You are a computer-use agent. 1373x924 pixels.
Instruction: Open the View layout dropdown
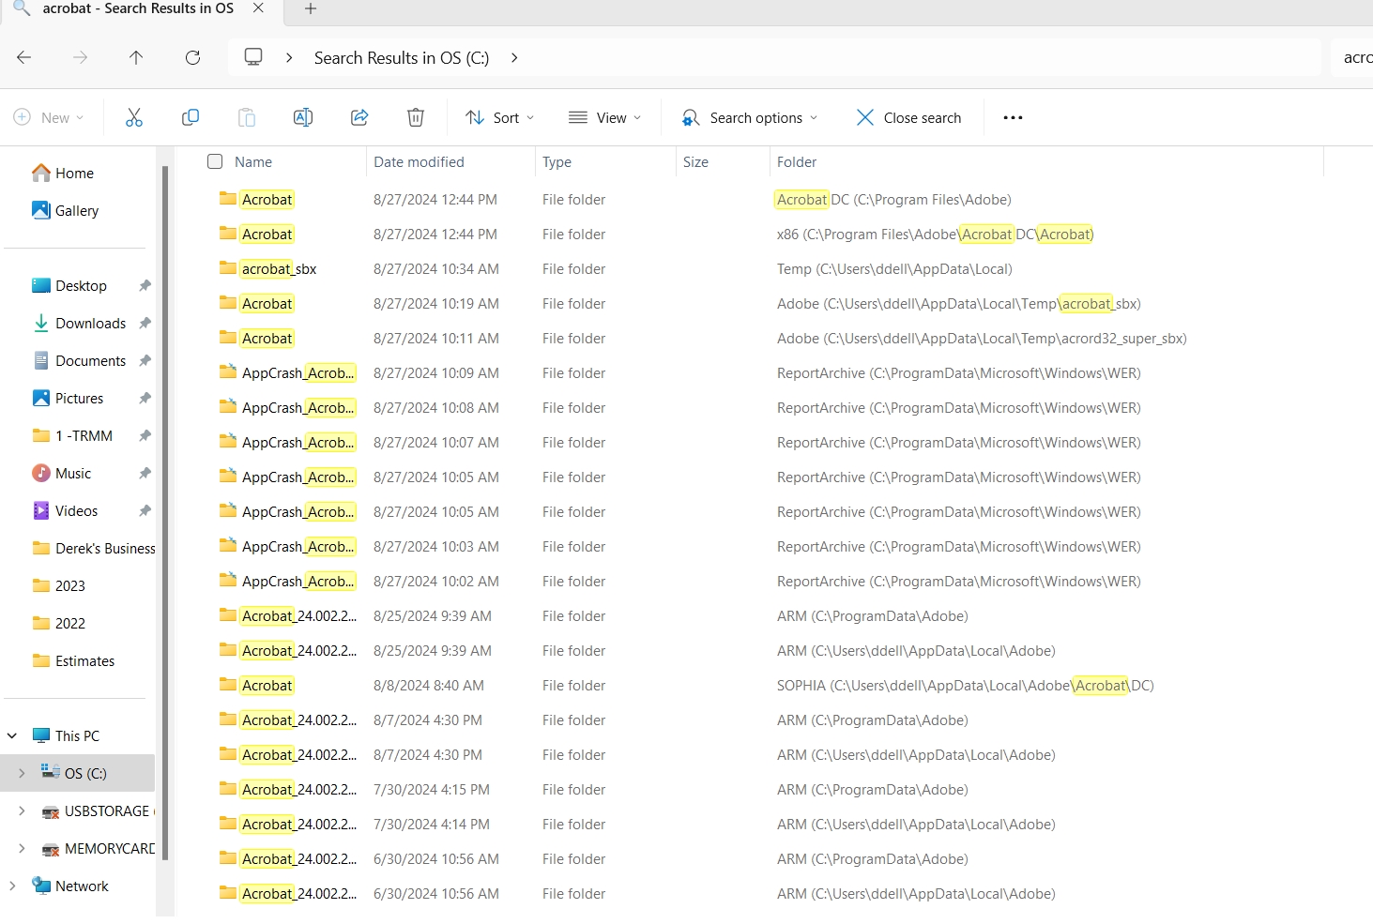coord(605,117)
